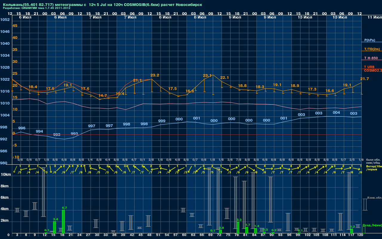Click the 14.7 temperature minimum label

(x=102, y=96)
